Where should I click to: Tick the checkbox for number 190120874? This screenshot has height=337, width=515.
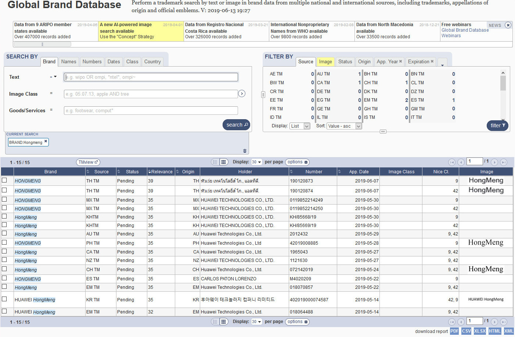(x=4, y=190)
